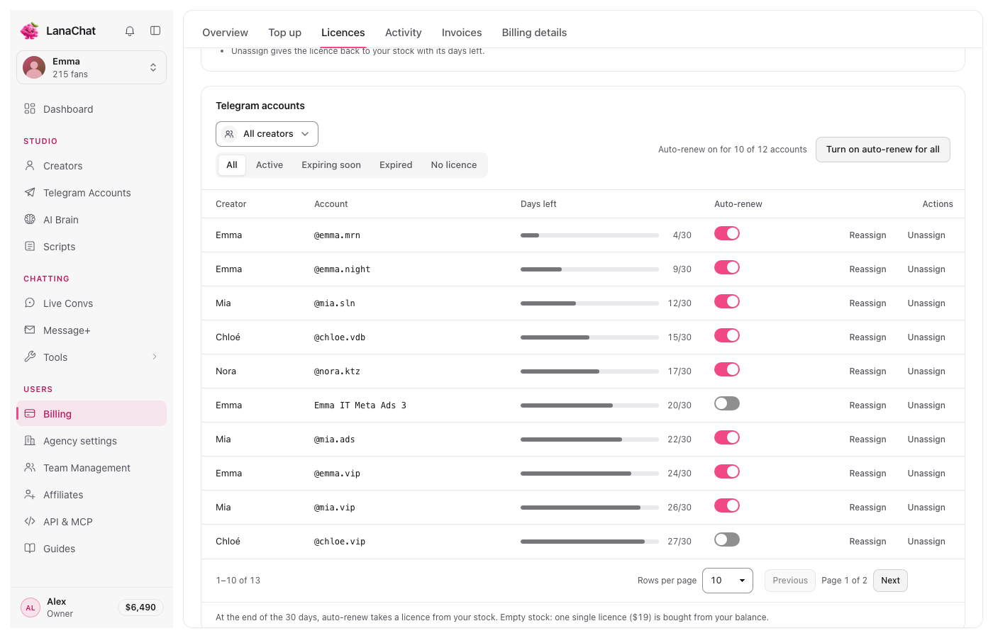
Task: Click the Tools wrench icon
Action: point(30,357)
